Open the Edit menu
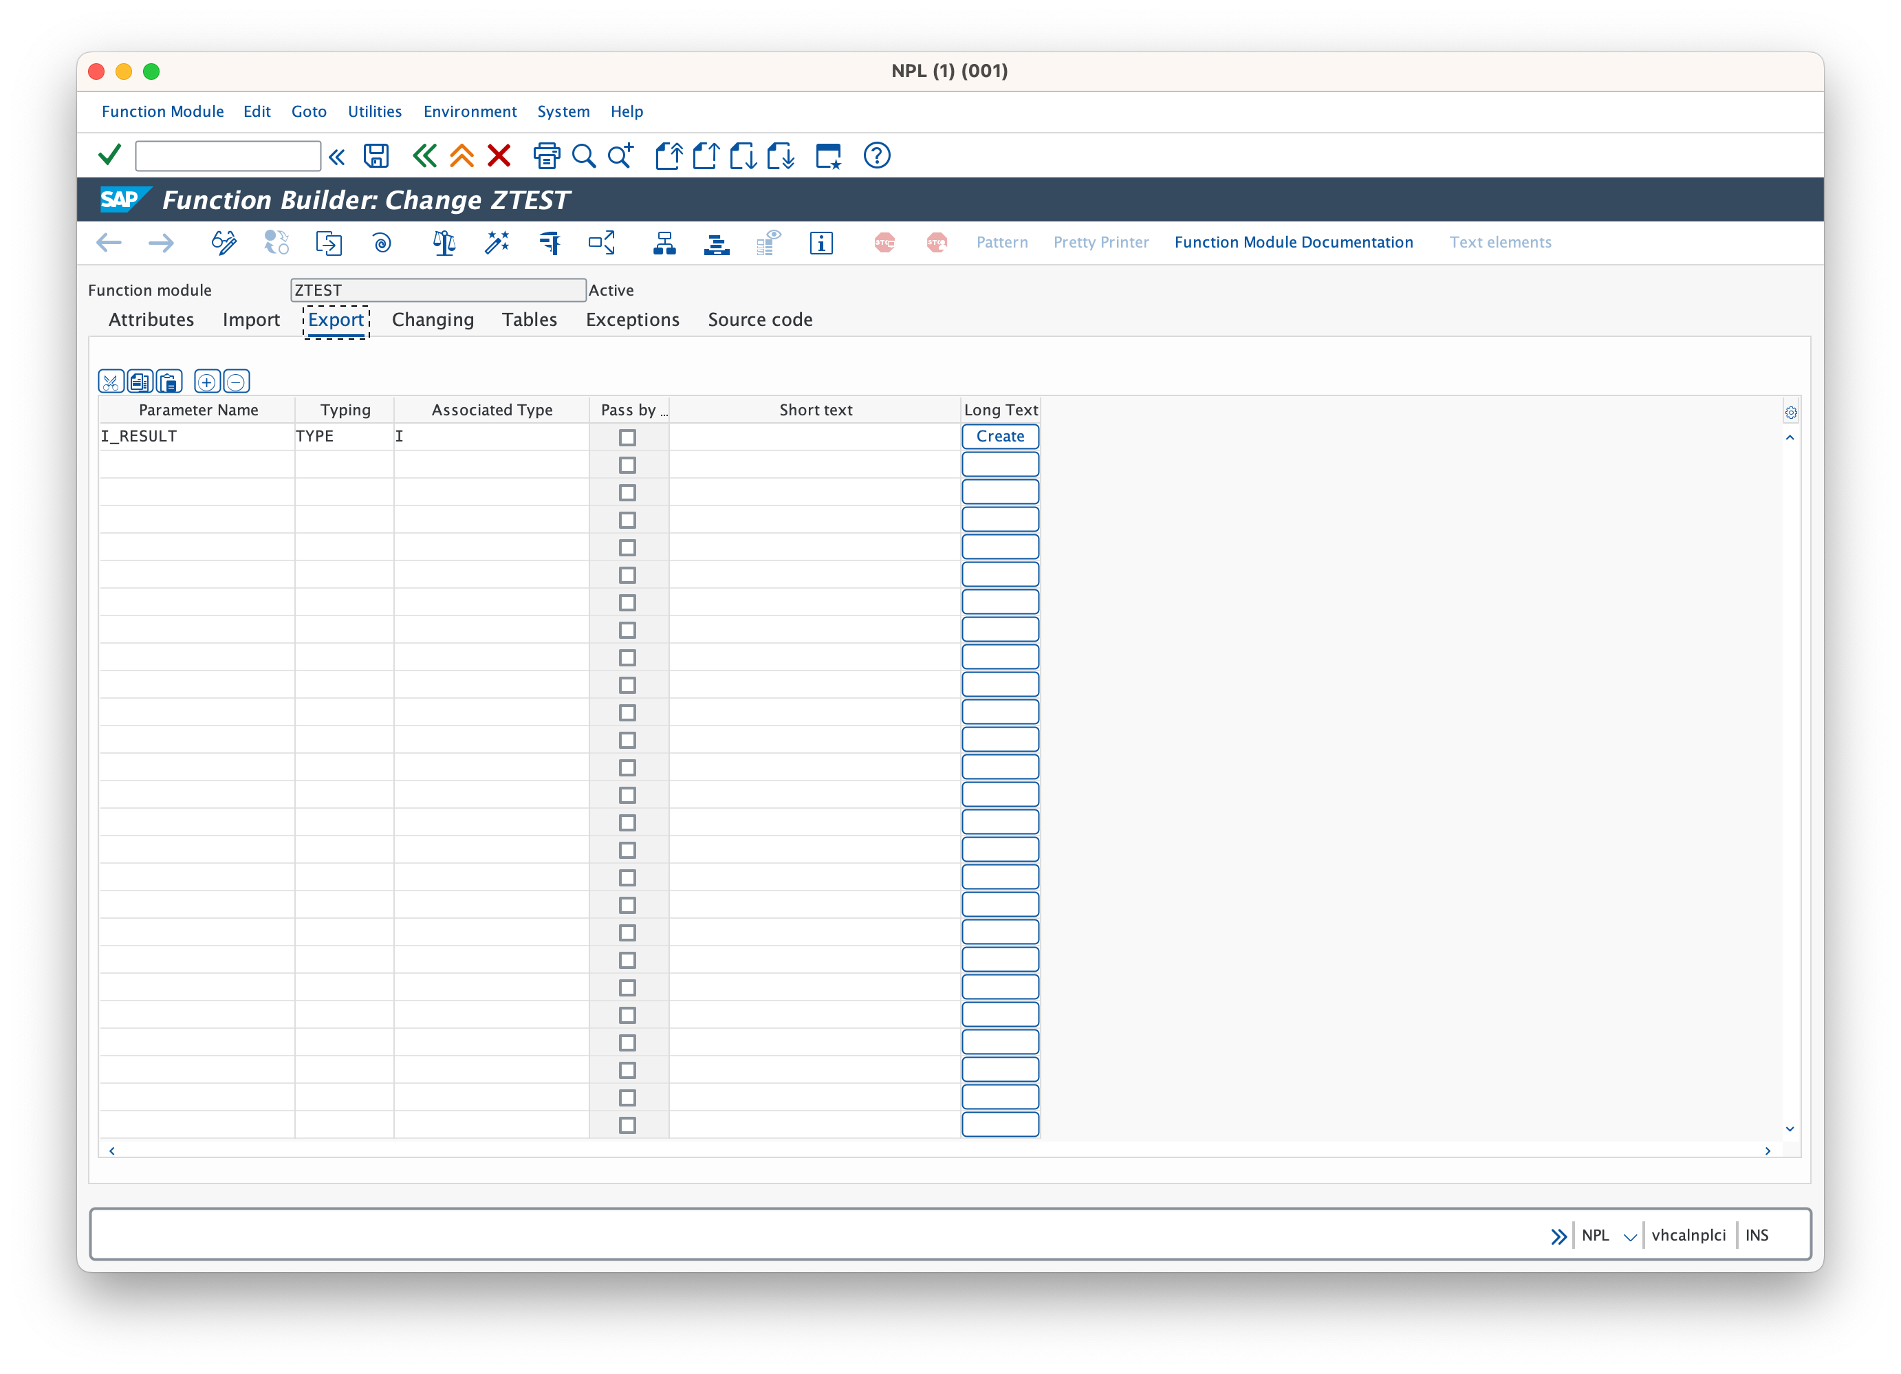Image resolution: width=1901 pixels, height=1374 pixels. pyautogui.click(x=257, y=111)
